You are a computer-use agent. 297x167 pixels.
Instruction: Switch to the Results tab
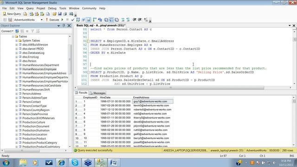coord(81,93)
